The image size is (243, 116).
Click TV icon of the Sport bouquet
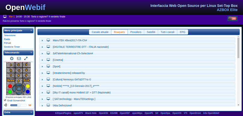point(48,66)
